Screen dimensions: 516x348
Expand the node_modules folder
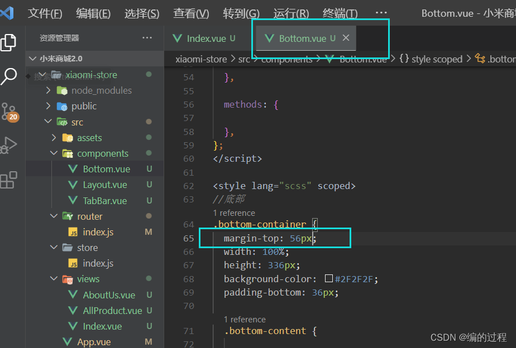pos(49,90)
